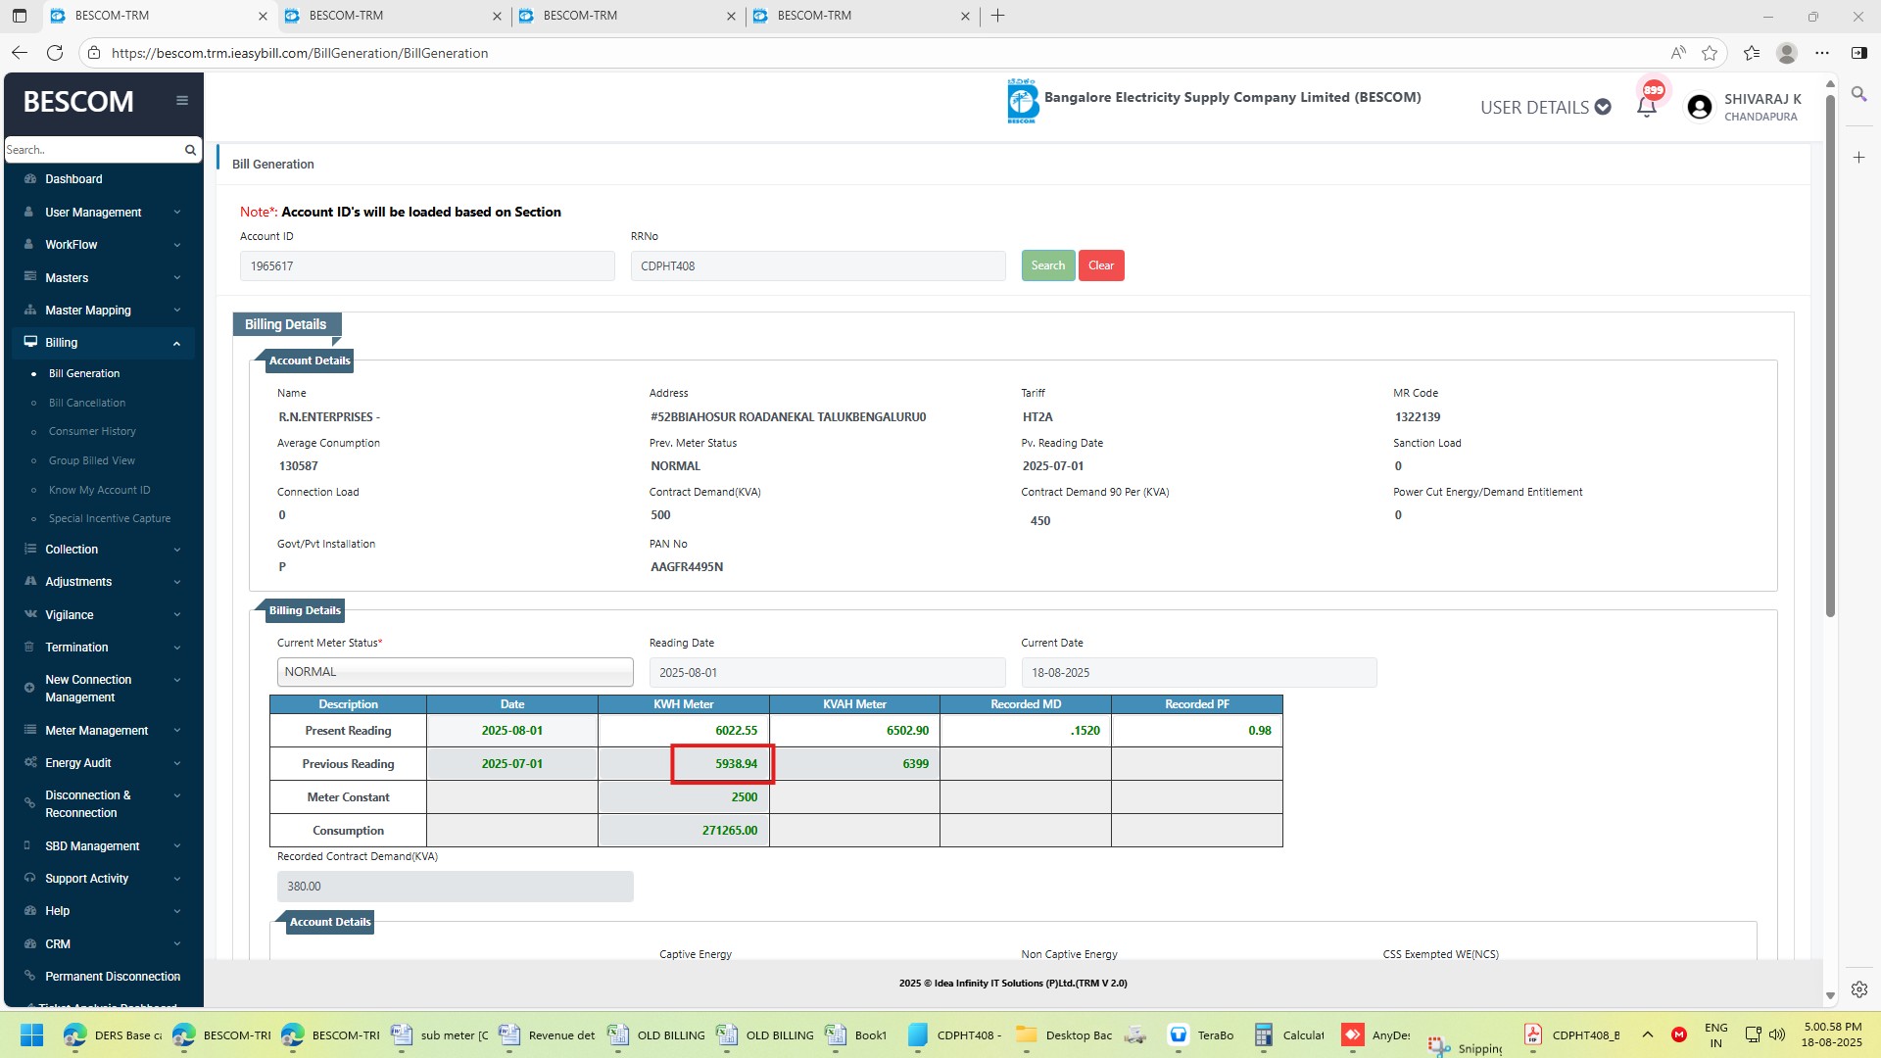This screenshot has height=1058, width=1881.
Task: Add this page to favorites star
Action: (1710, 53)
